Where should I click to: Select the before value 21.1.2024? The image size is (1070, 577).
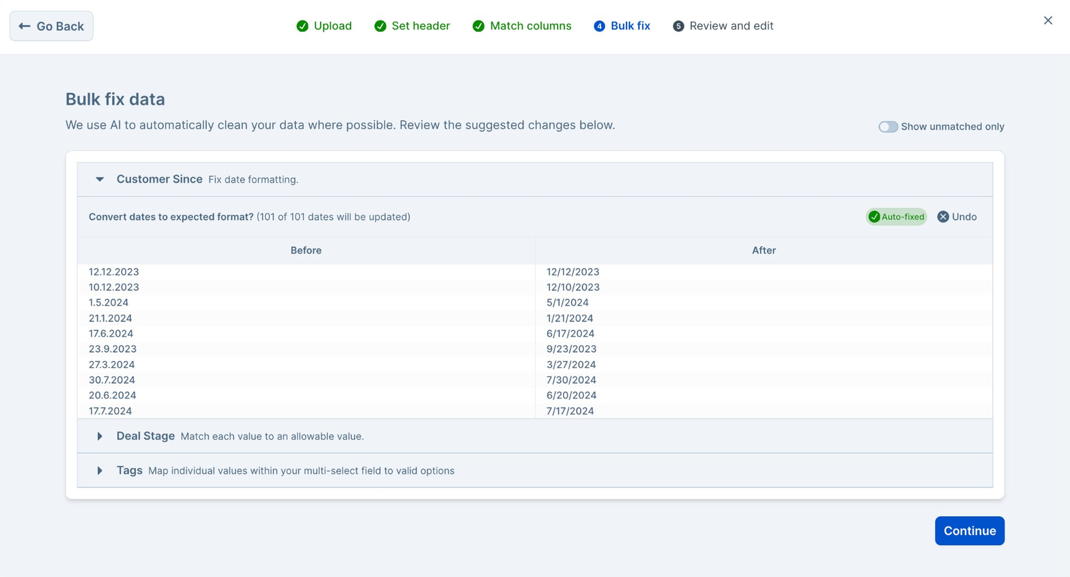[110, 318]
